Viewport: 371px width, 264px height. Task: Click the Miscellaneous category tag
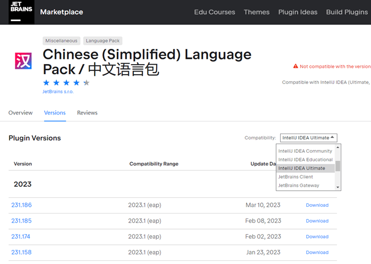point(61,41)
